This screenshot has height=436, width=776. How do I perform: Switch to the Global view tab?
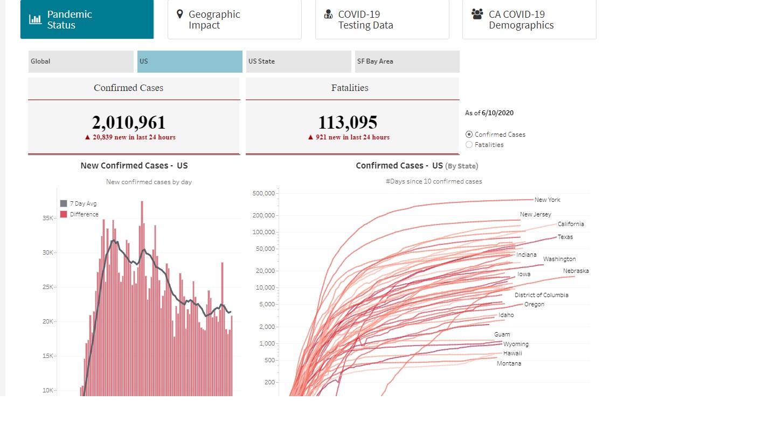pos(80,61)
